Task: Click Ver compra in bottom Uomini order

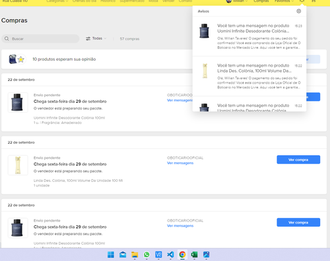Action: point(298,222)
